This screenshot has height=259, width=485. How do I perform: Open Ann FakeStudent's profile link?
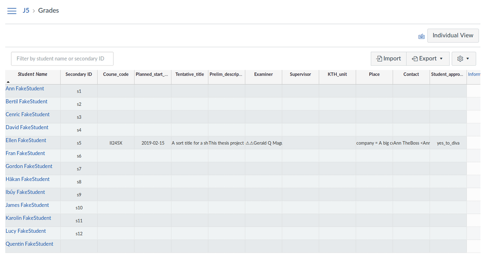pos(25,89)
